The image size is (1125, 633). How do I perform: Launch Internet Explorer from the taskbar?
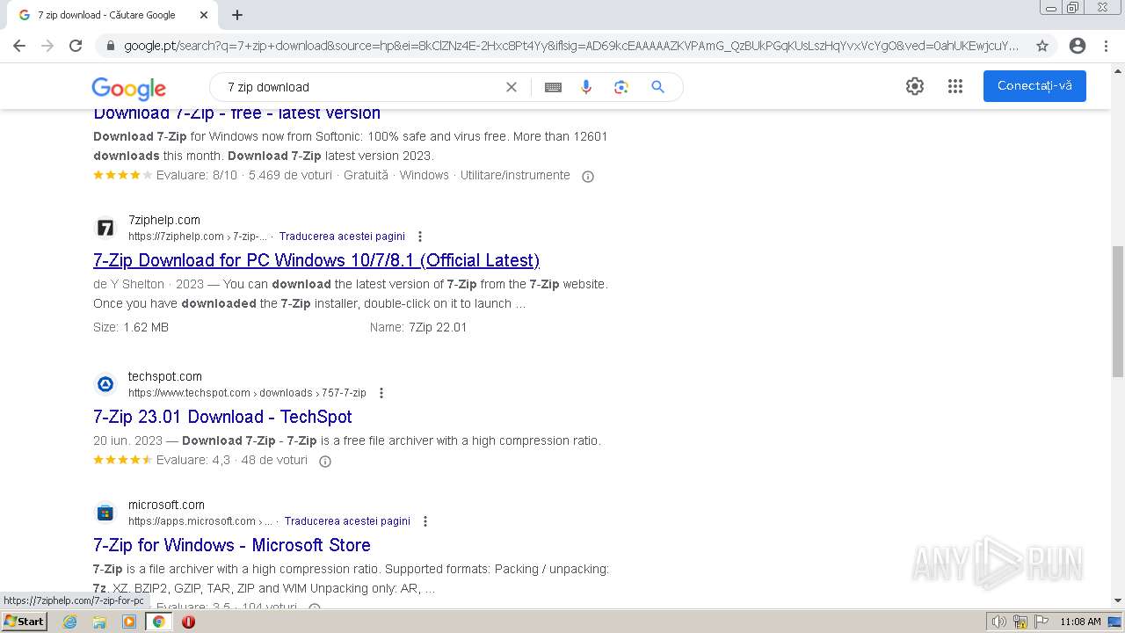click(70, 622)
